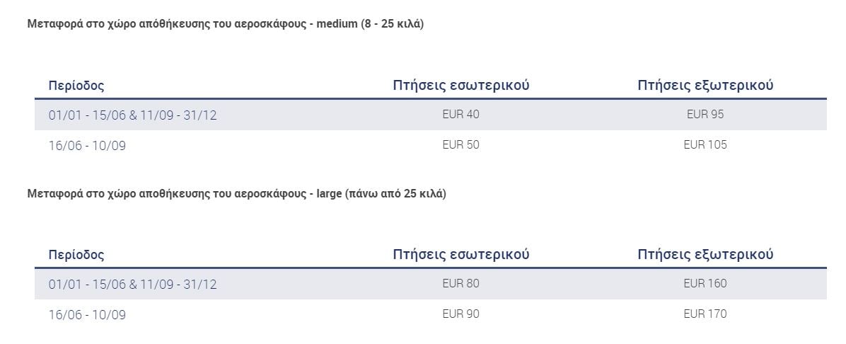Click the EUR 95 price cell

(705, 114)
